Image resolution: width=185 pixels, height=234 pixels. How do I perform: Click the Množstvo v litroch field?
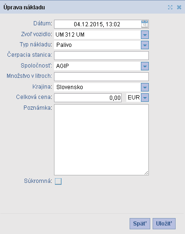pos(101,76)
